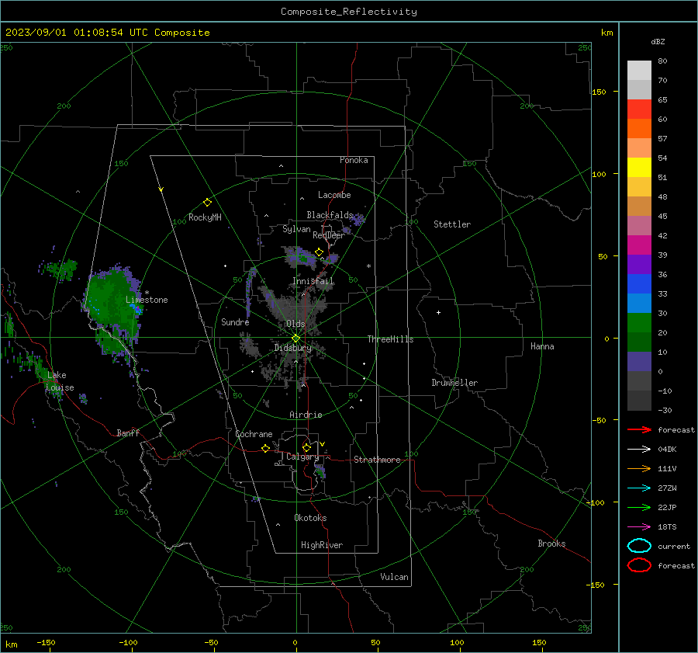
Task: Select the 20 dBZ green swatch
Action: pos(639,323)
